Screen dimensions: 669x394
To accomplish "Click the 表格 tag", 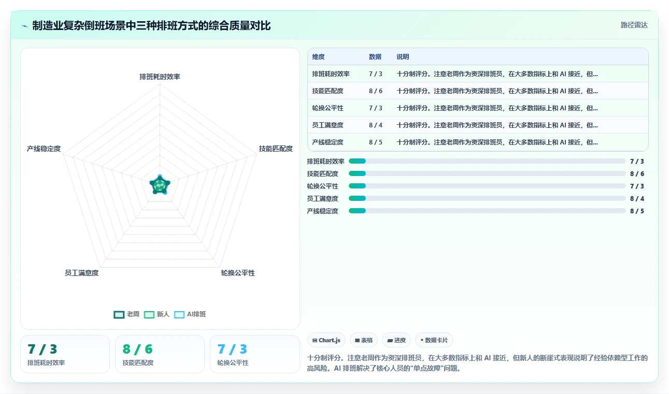I will click(x=364, y=340).
